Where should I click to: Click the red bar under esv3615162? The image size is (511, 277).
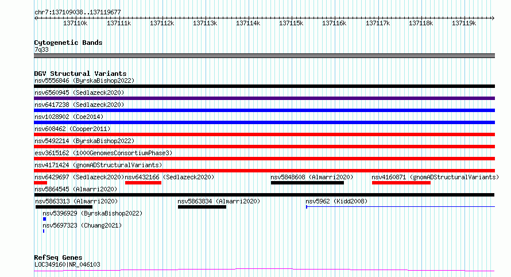(264, 159)
